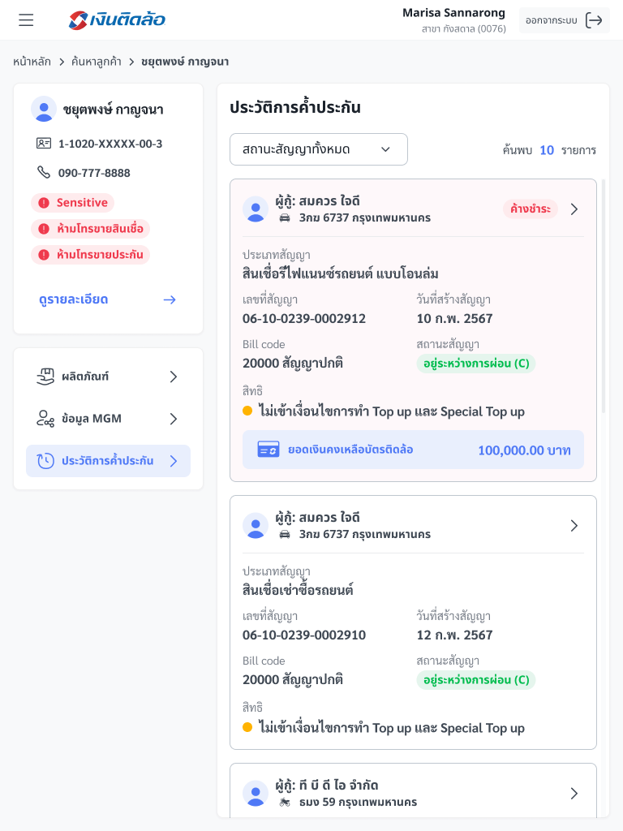
Task: Click the เงินติดล้อ logo
Action: [x=118, y=20]
